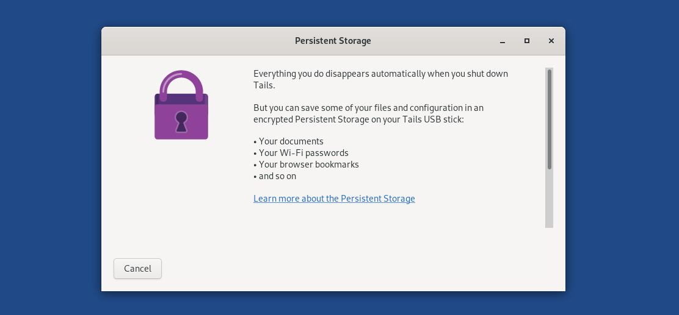679x315 pixels.
Task: Click the Persistent Storage title bar text
Action: point(333,41)
